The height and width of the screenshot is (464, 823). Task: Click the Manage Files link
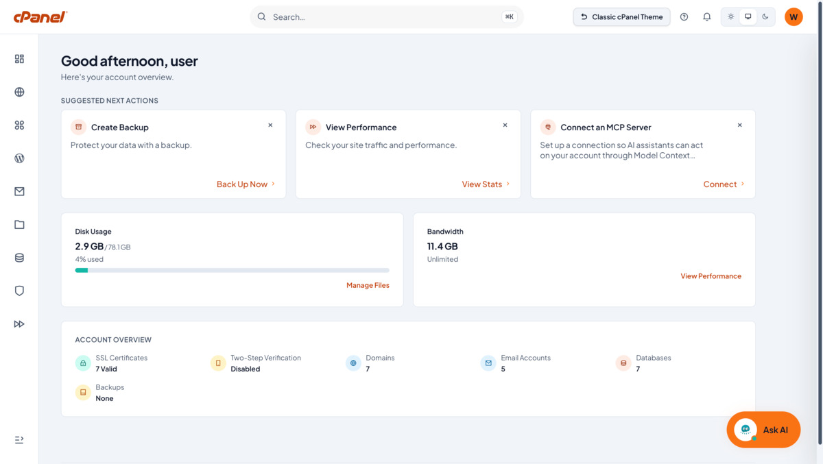[x=368, y=285]
